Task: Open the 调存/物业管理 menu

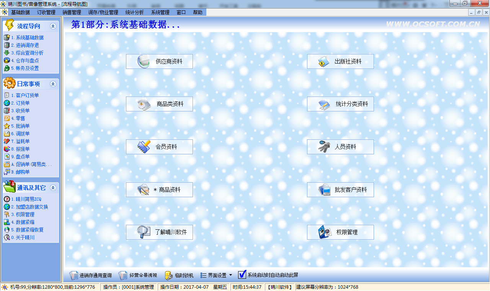Action: coord(103,12)
